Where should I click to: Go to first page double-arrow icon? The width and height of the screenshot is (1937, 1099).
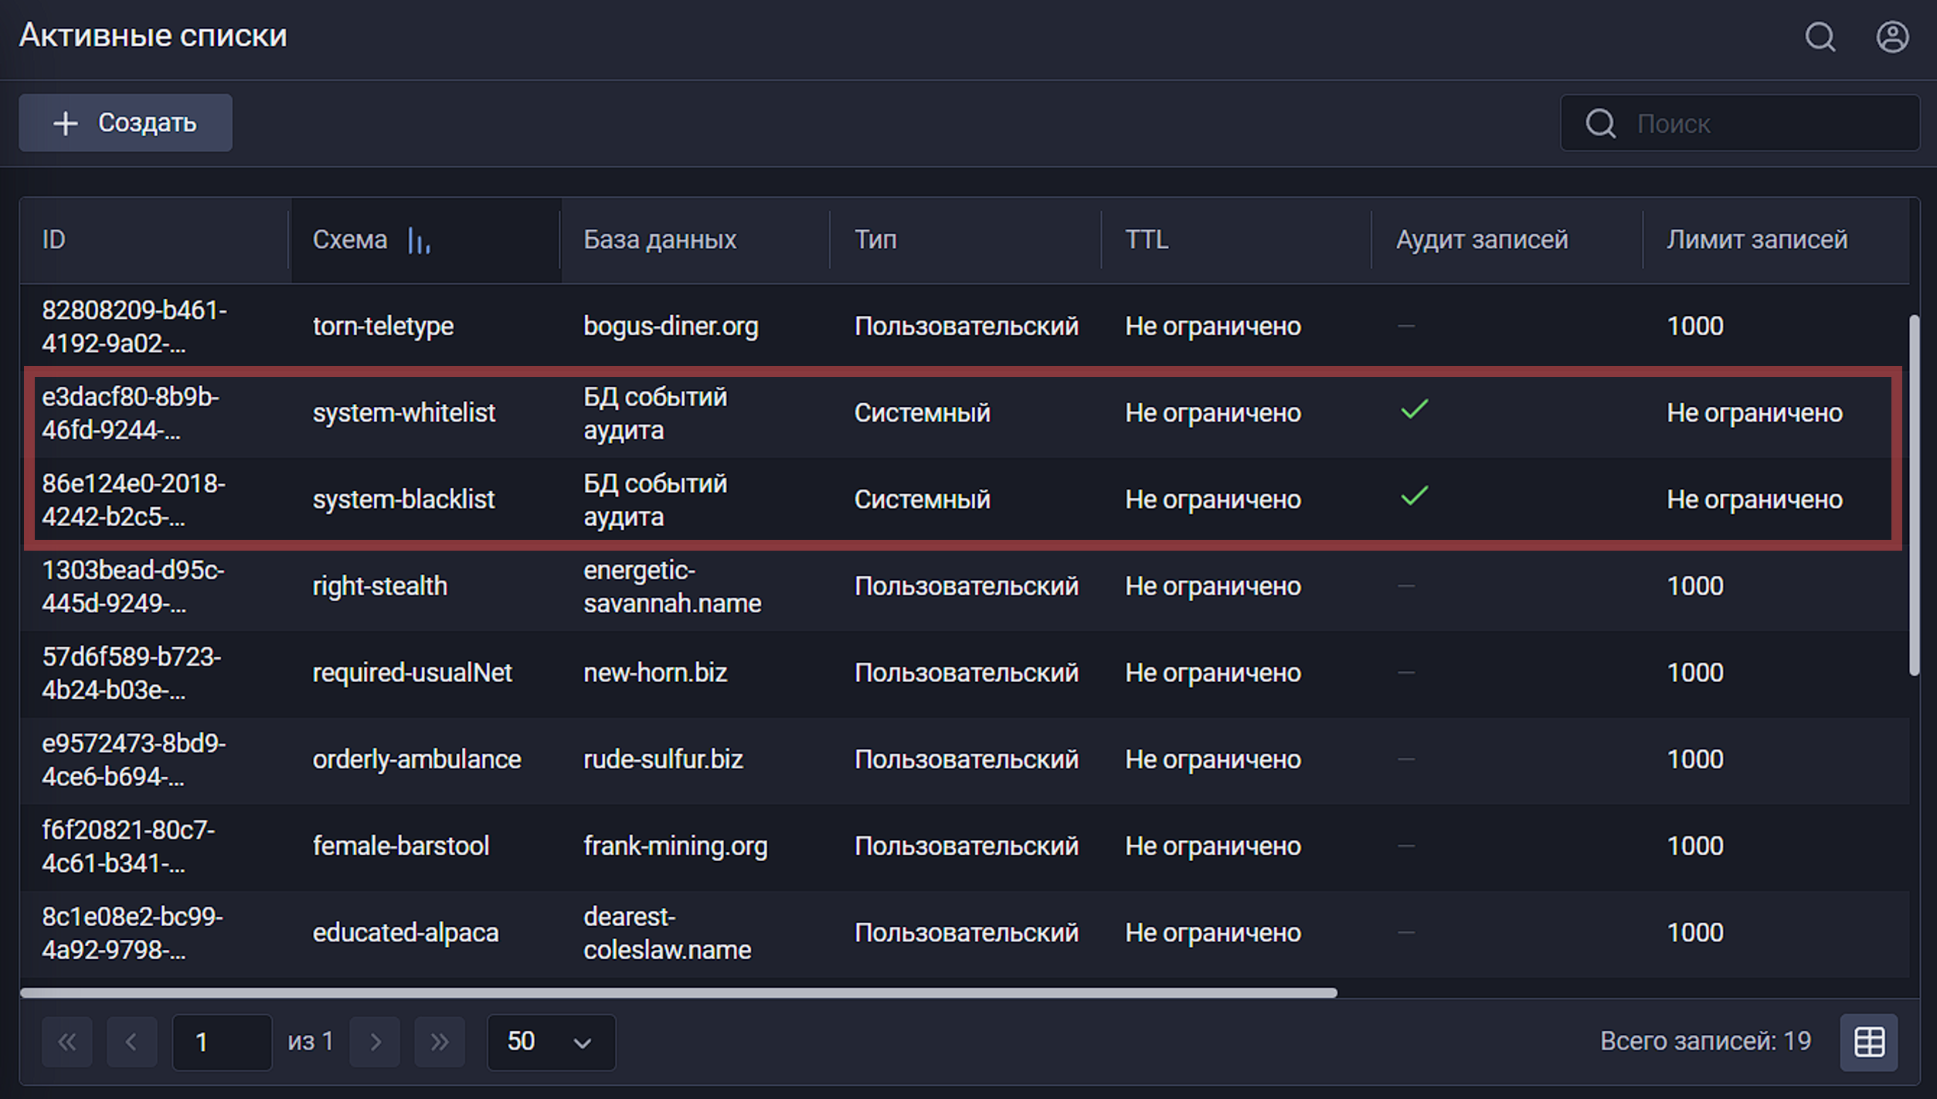click(x=67, y=1042)
